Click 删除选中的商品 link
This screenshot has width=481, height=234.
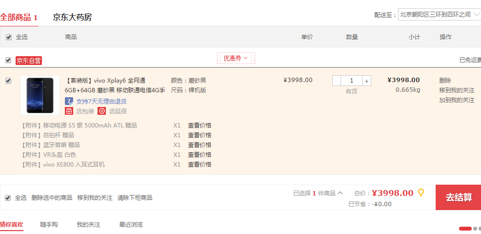tap(52, 198)
